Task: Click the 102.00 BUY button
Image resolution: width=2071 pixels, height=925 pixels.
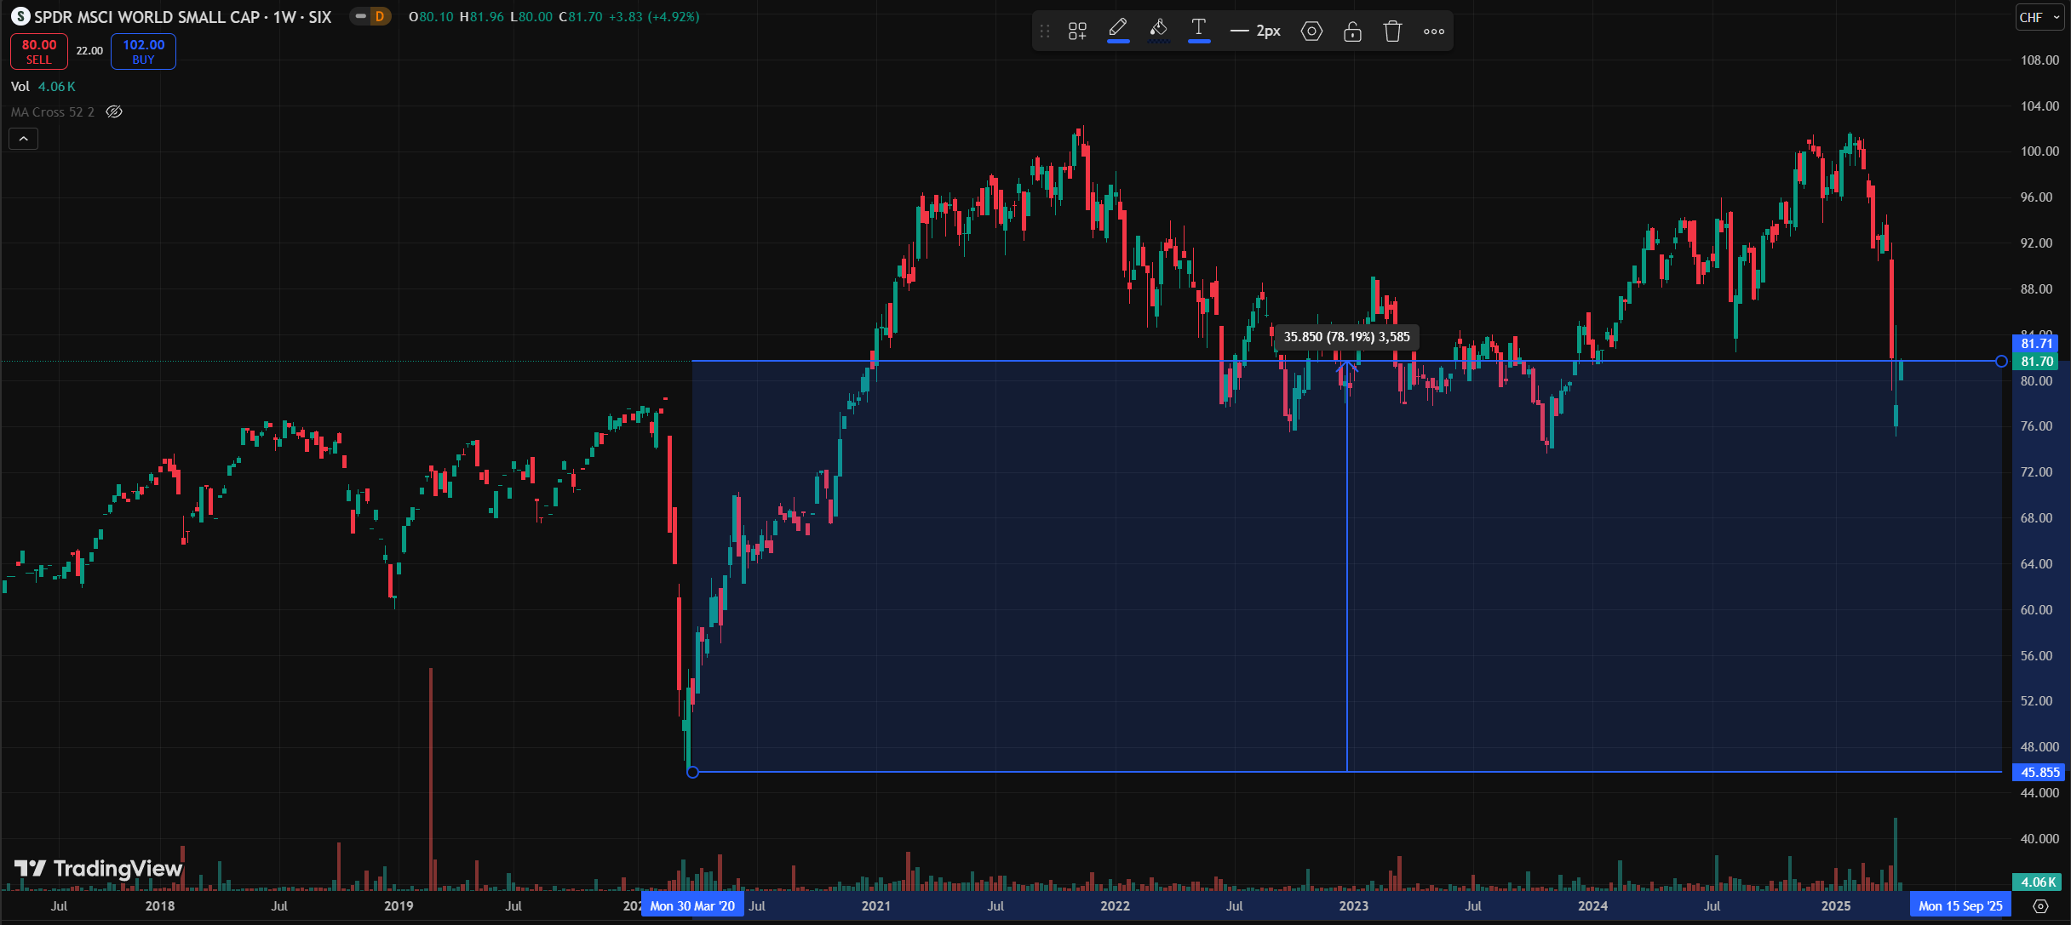Action: (143, 51)
